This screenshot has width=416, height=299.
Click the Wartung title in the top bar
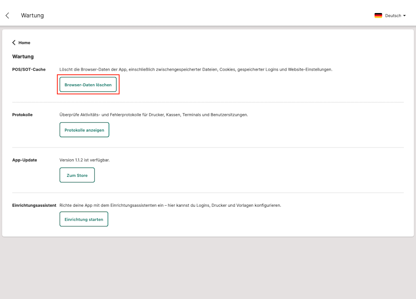tap(32, 16)
